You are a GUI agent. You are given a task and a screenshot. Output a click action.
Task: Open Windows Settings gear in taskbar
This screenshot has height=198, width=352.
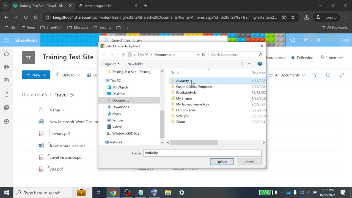click(x=182, y=193)
